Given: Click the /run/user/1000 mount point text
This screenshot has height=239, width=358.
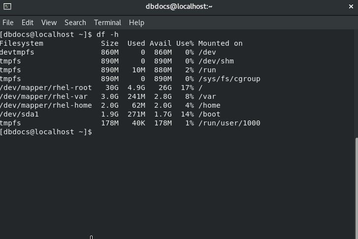Looking at the screenshot, I should click(229, 123).
